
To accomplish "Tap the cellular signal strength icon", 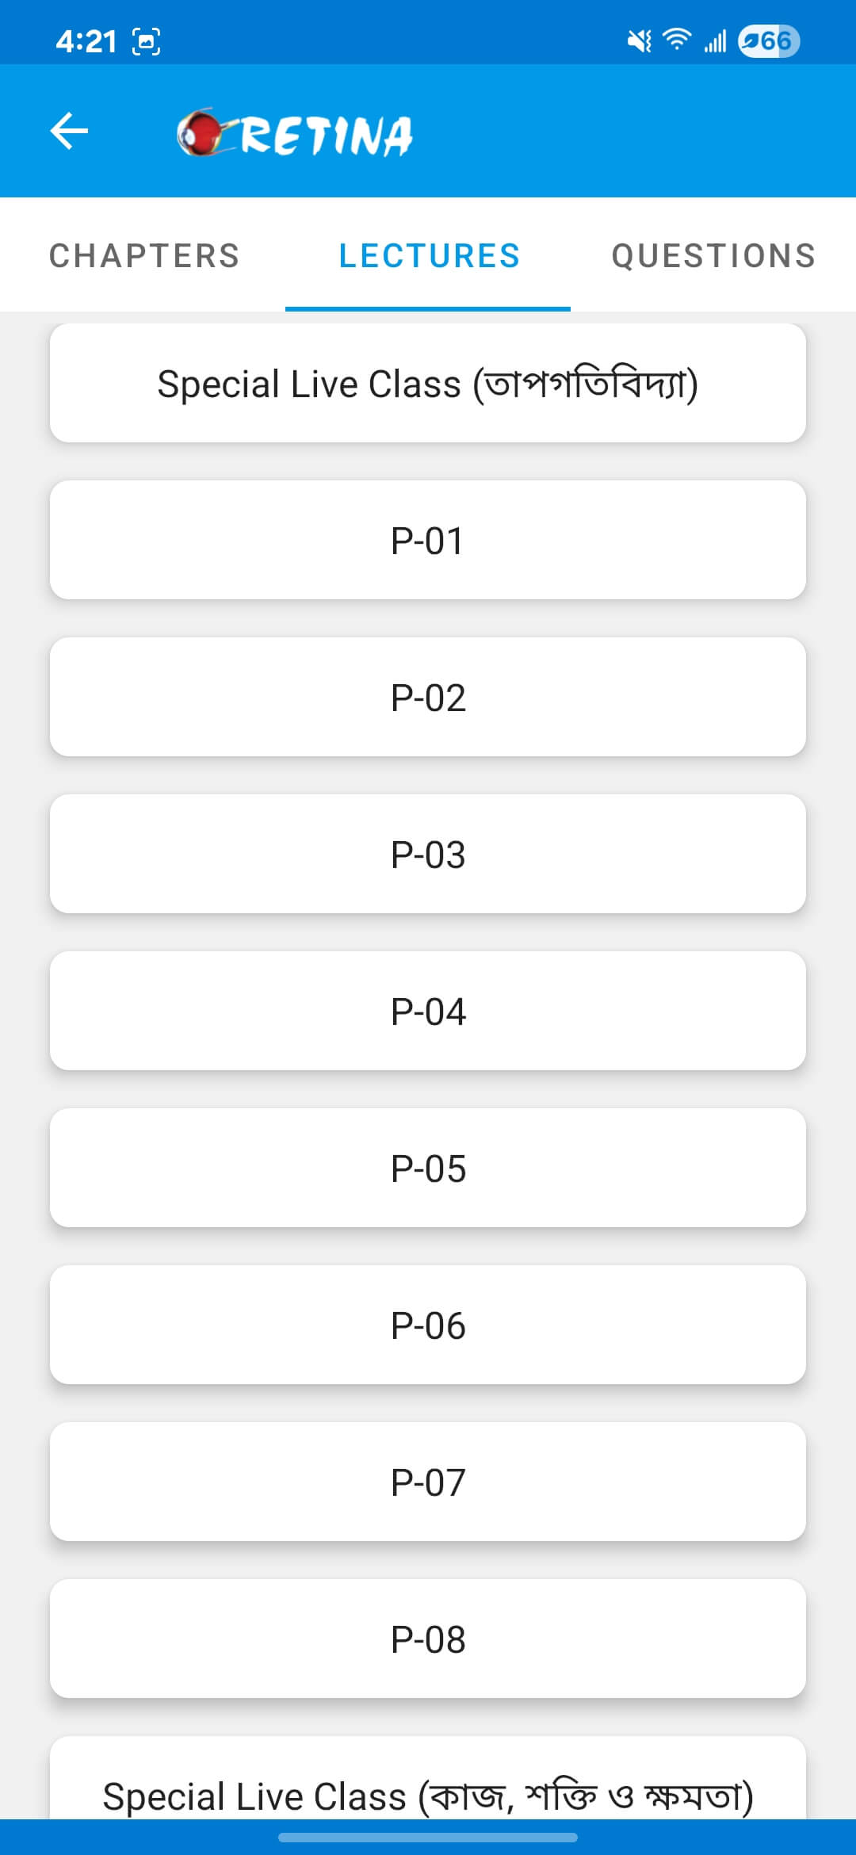I will [x=715, y=40].
